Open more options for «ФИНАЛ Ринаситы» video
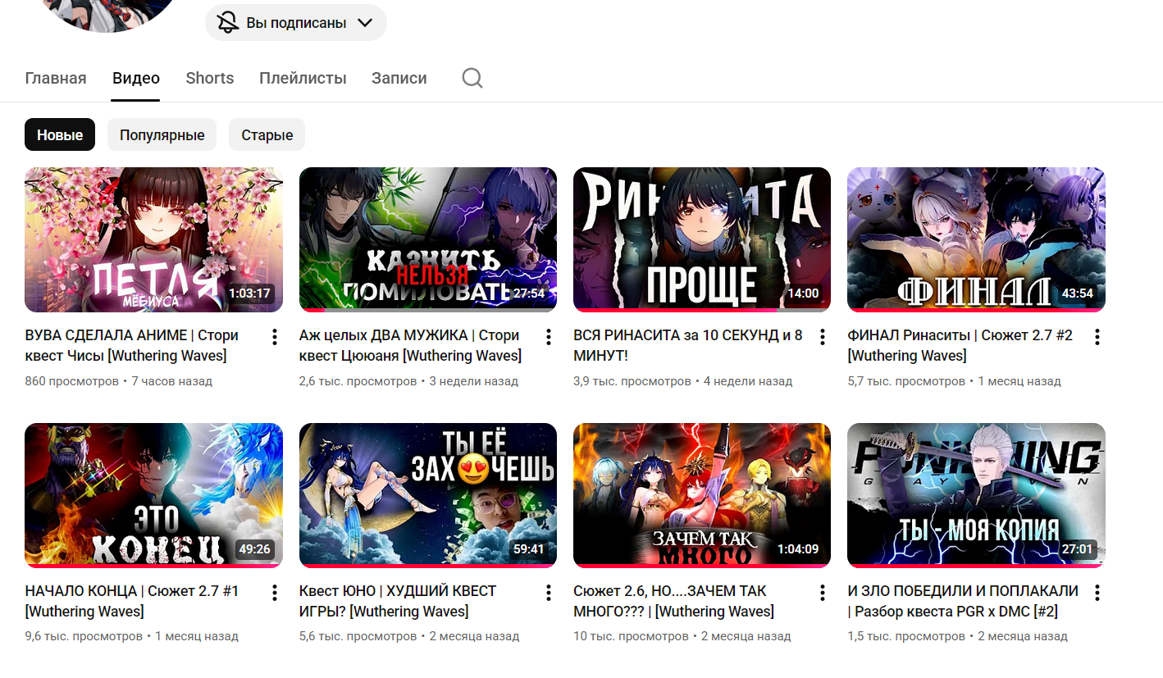This screenshot has width=1163, height=678. 1097,337
